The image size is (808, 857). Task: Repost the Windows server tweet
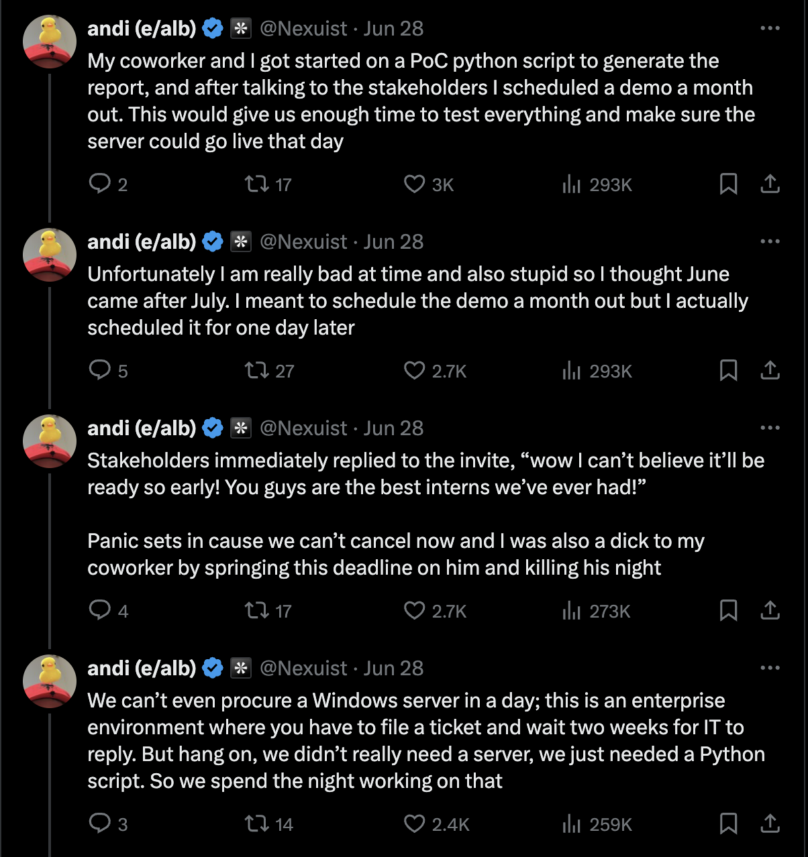tap(257, 823)
